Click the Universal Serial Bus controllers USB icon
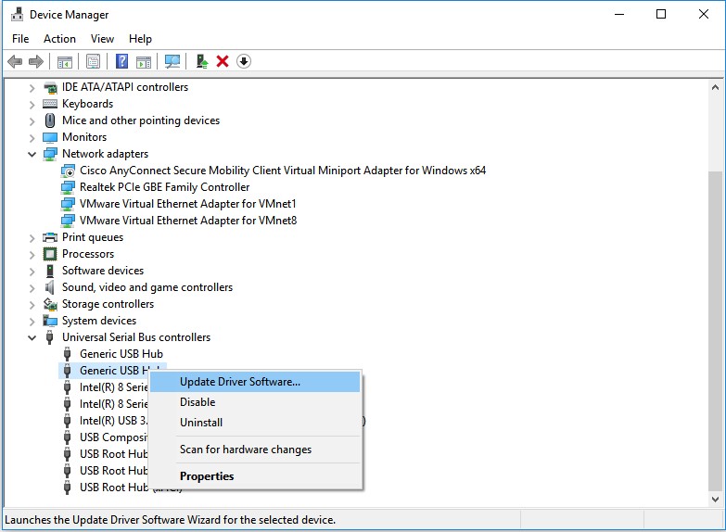Viewport: 726px width, 532px height. (x=49, y=337)
